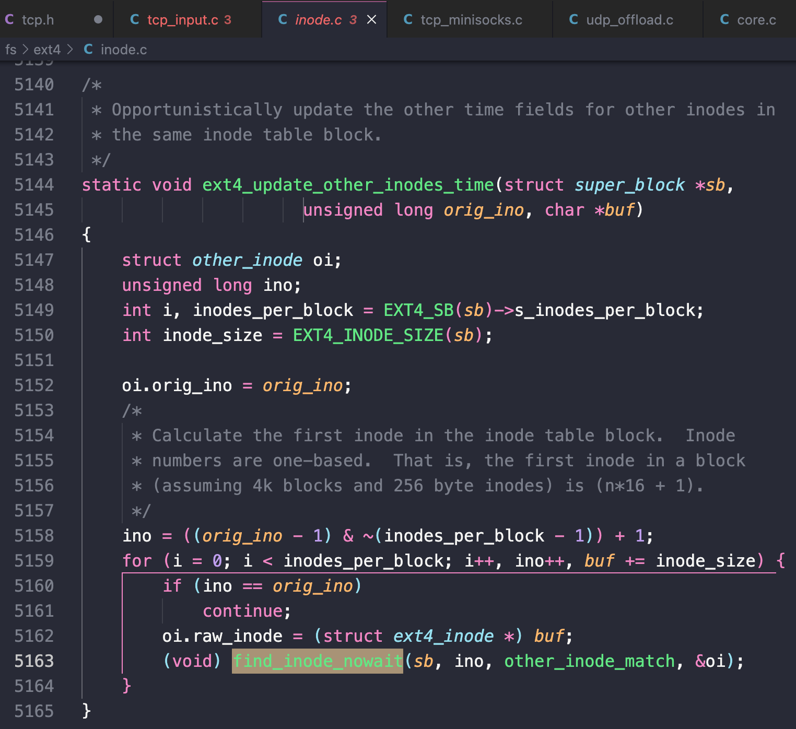Click oi.orig_ino on line 5152
The height and width of the screenshot is (729, 796).
coord(177,385)
